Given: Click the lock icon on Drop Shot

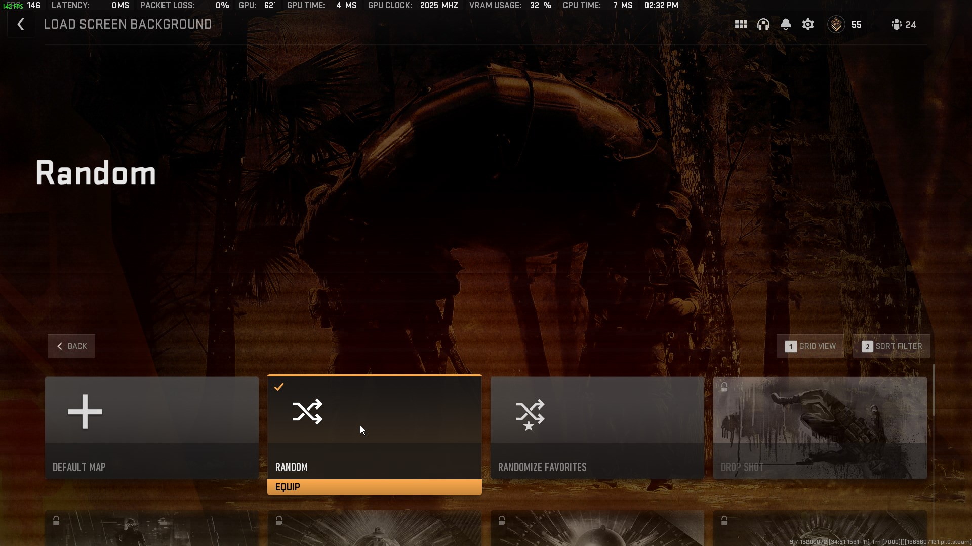Looking at the screenshot, I should 724,387.
